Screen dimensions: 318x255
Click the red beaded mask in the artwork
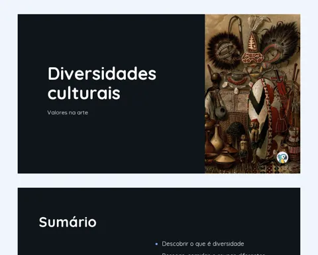(253, 58)
